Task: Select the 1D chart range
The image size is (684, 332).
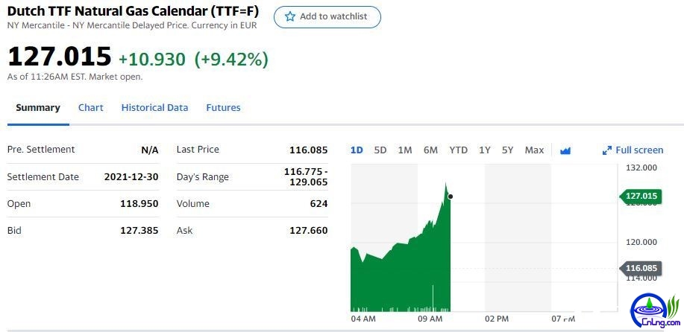Action: click(357, 150)
